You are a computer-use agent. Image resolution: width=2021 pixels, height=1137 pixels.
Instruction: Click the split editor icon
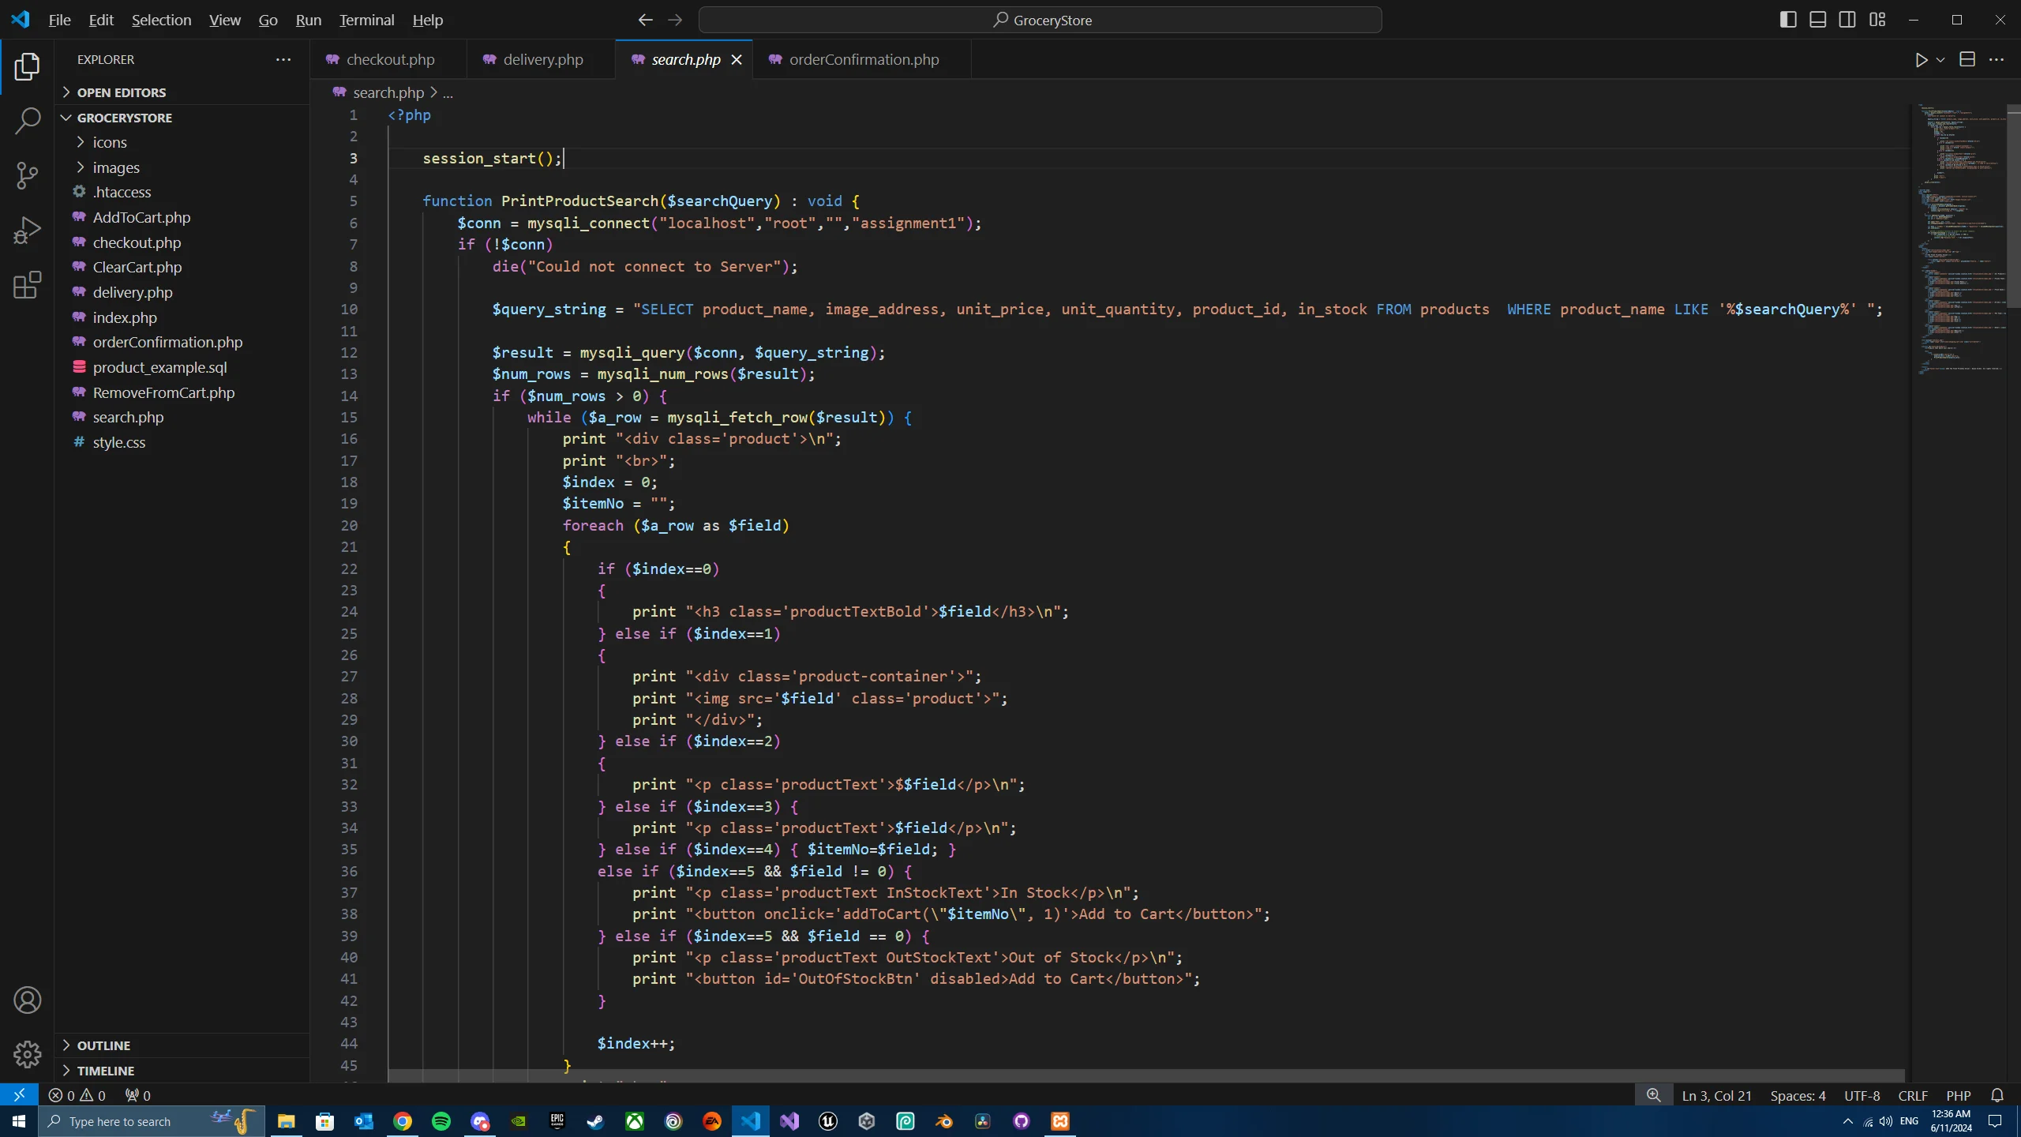click(x=1967, y=60)
